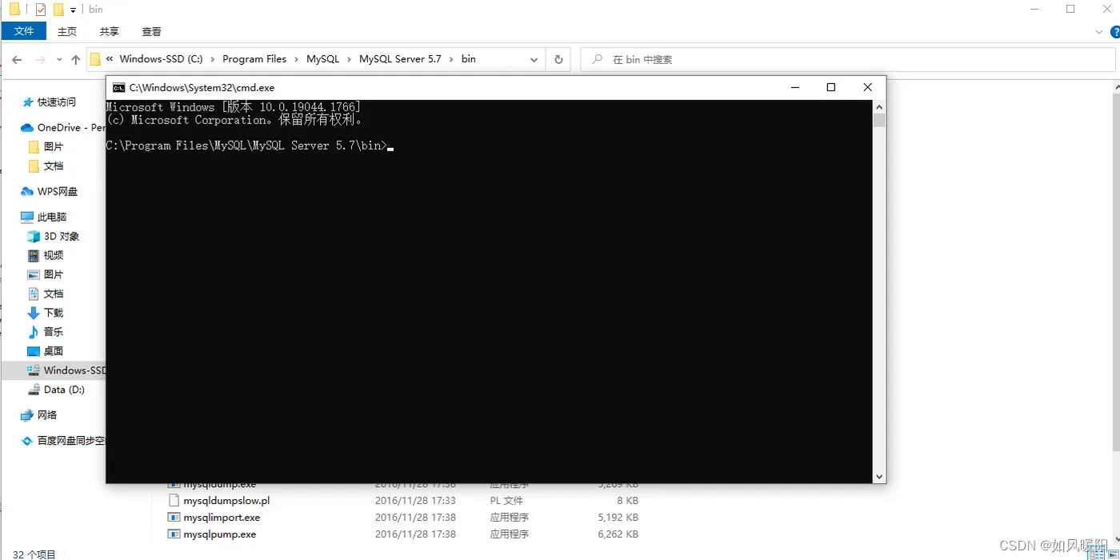Close the cmd.exe window

[x=867, y=87]
